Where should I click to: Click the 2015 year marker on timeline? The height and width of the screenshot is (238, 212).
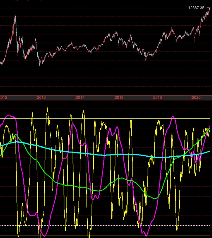pos(3,97)
